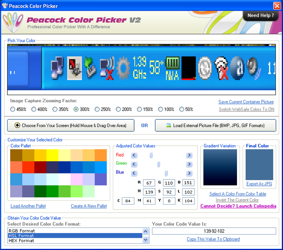This screenshot has width=283, height=250.
Task: Click Choose From Your Screen button
Action: [71, 126]
